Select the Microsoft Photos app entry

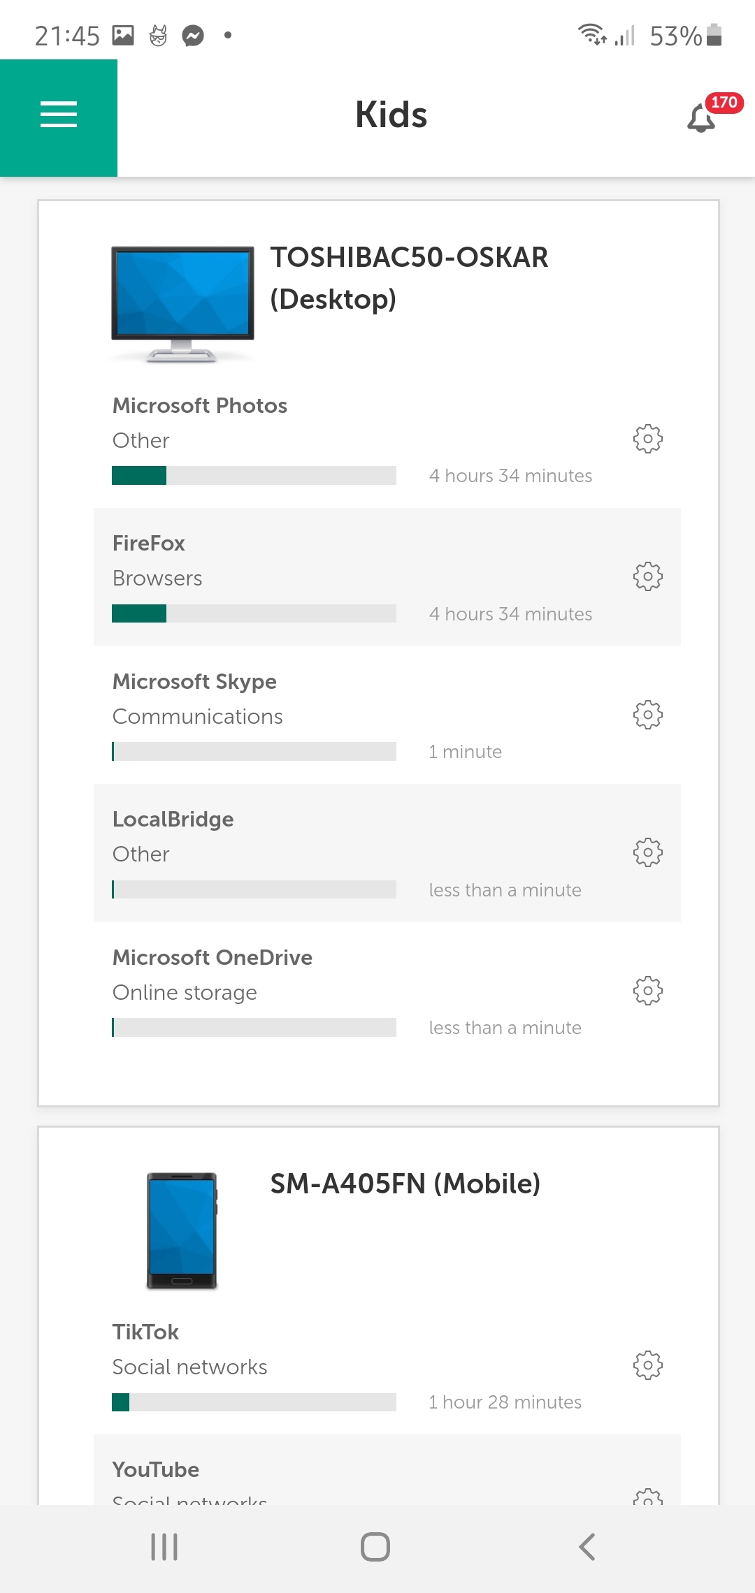(200, 406)
